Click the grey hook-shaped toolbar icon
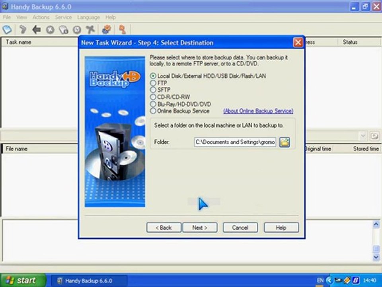 point(23,30)
